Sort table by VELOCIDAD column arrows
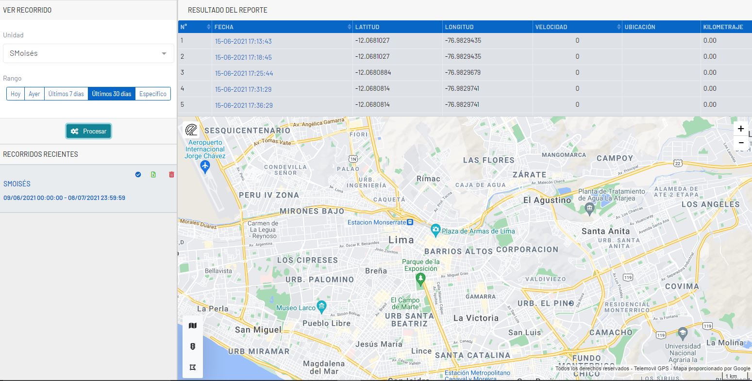Viewport: 752px width, 381px height. tap(618, 27)
